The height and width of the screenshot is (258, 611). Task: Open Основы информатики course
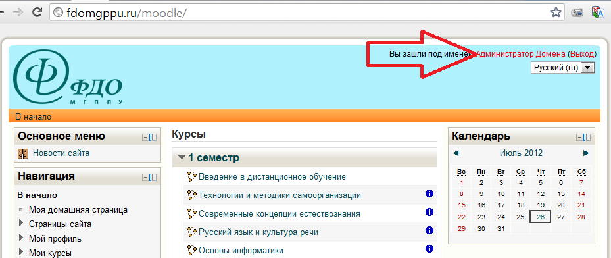pyautogui.click(x=241, y=250)
